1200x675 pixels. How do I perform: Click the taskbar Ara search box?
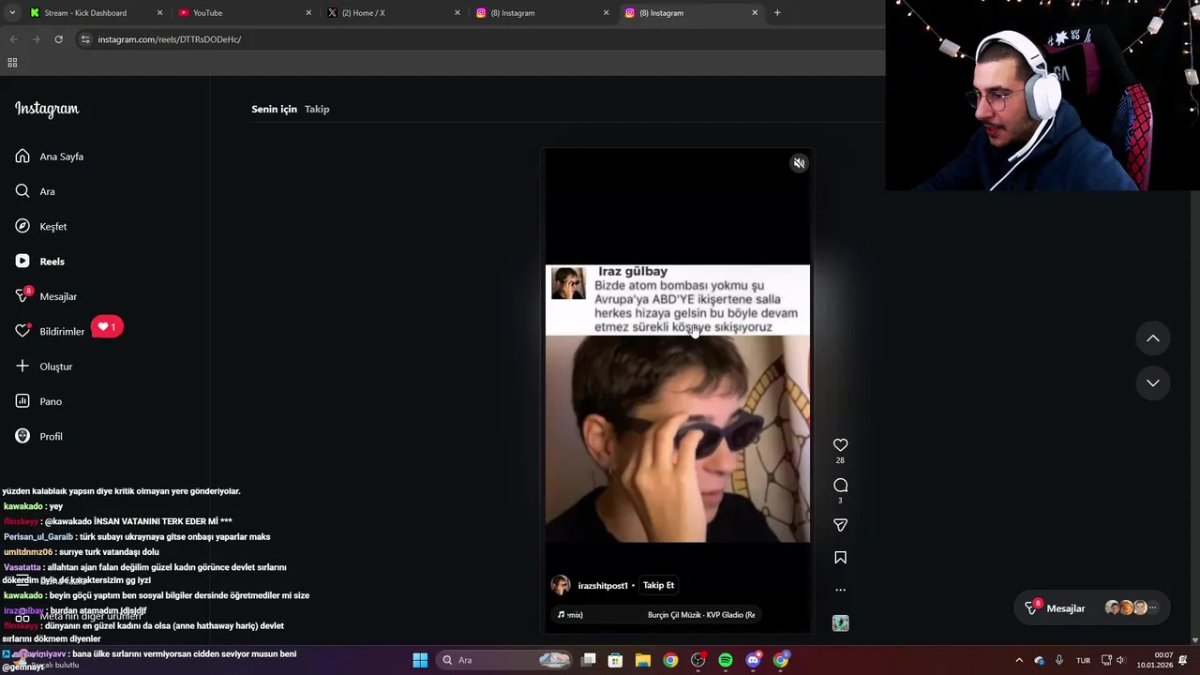pos(506,660)
